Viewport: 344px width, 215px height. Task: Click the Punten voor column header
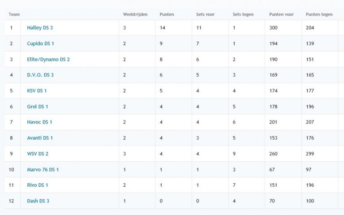[x=281, y=14]
